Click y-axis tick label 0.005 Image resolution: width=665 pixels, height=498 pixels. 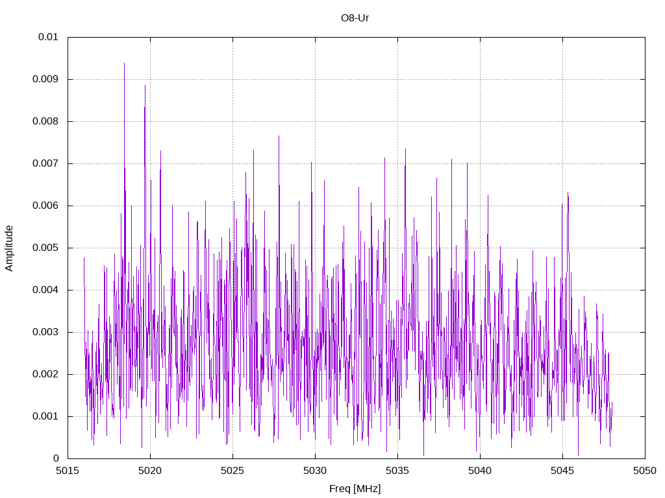[45, 248]
